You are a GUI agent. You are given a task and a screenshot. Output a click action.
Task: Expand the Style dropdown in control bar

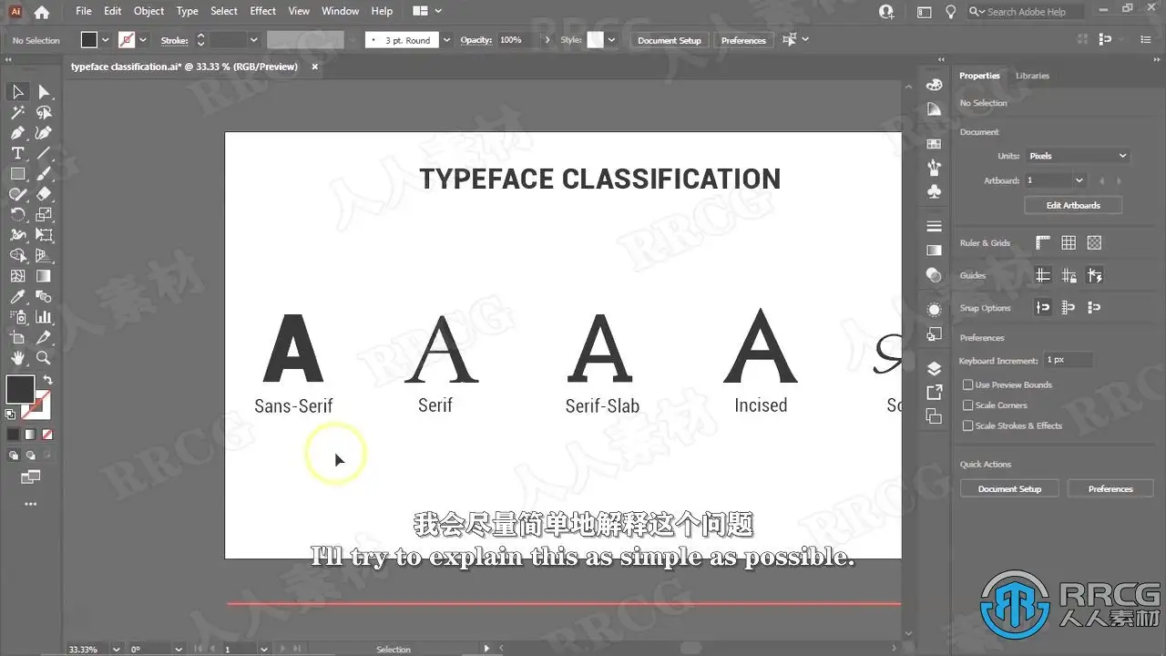pyautogui.click(x=611, y=40)
